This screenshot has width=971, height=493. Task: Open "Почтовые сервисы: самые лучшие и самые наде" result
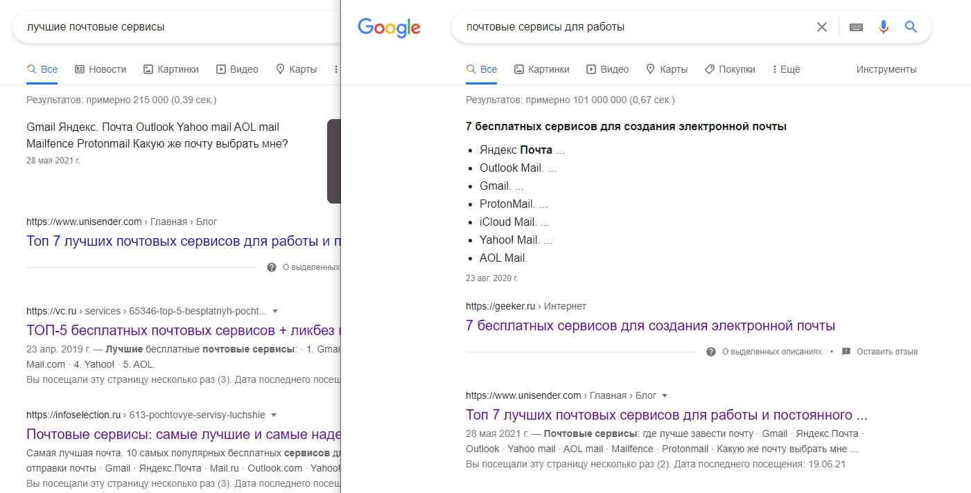(184, 435)
